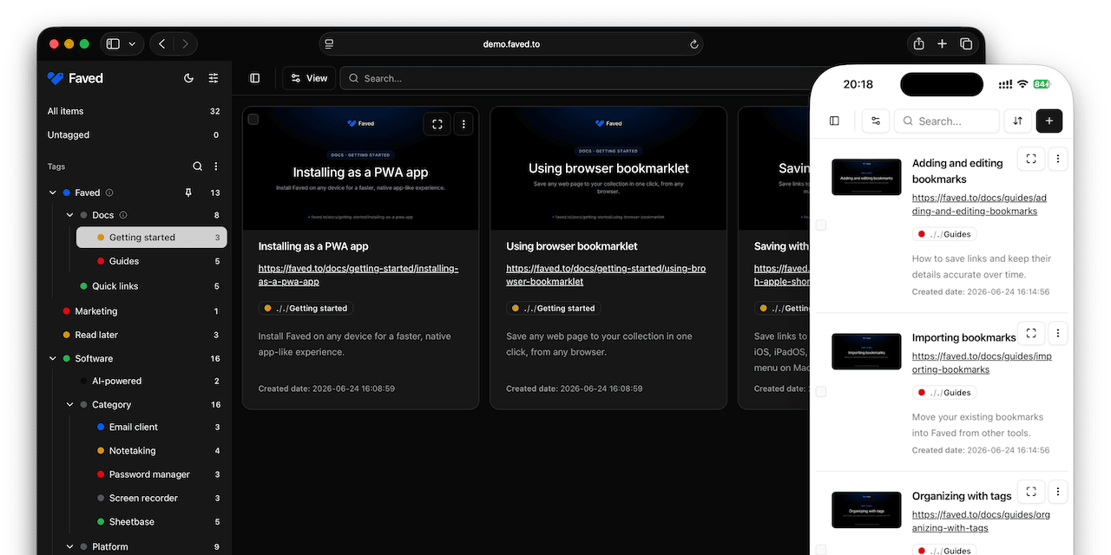Reload the page in Safari address bar
Screen dimensions: 1111x555
[x=694, y=44]
